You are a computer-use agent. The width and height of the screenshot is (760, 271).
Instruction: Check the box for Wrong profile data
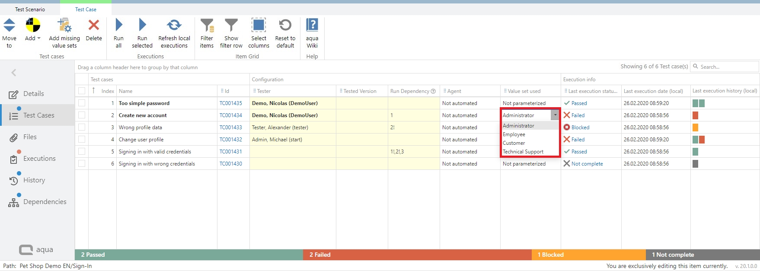point(82,128)
